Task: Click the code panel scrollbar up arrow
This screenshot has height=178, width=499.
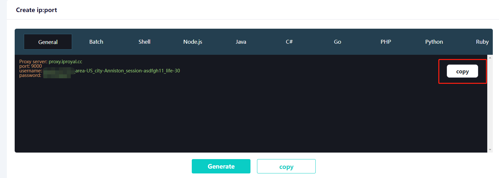Action: (490, 58)
